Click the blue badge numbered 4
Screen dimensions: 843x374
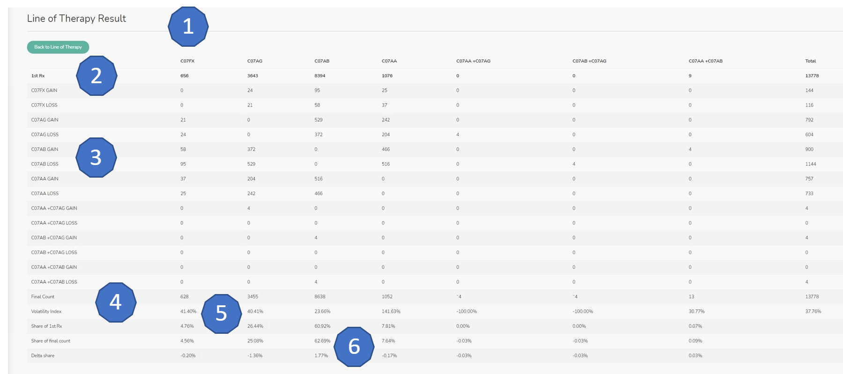[116, 302]
